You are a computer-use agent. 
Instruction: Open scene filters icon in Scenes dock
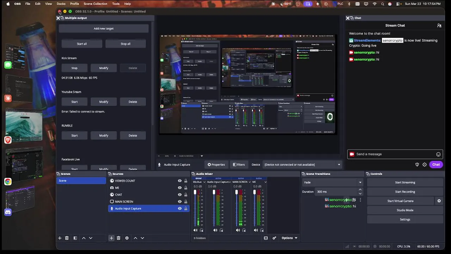pyautogui.click(x=75, y=238)
